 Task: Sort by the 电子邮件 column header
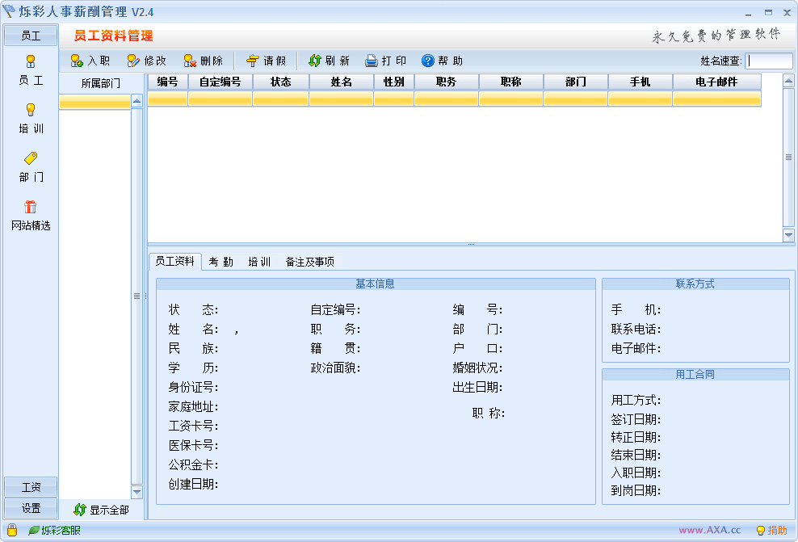[716, 82]
